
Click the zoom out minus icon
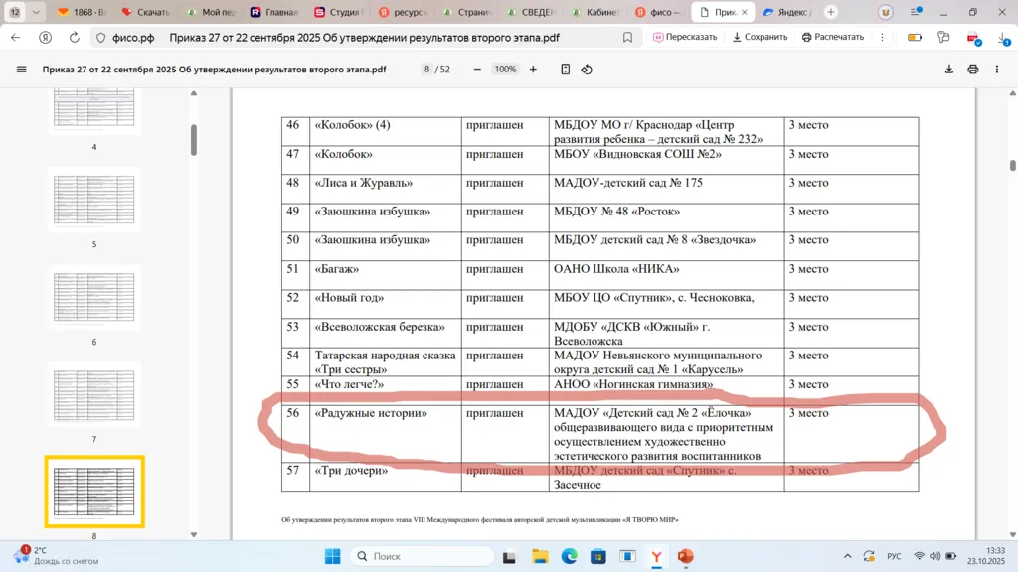pyautogui.click(x=477, y=70)
